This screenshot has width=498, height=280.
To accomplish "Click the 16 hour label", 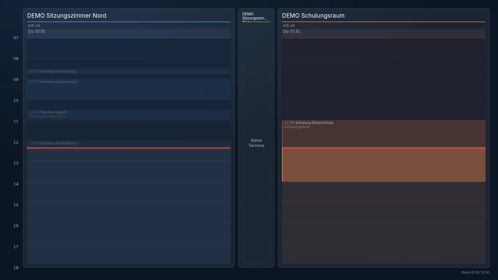I will coord(16,226).
